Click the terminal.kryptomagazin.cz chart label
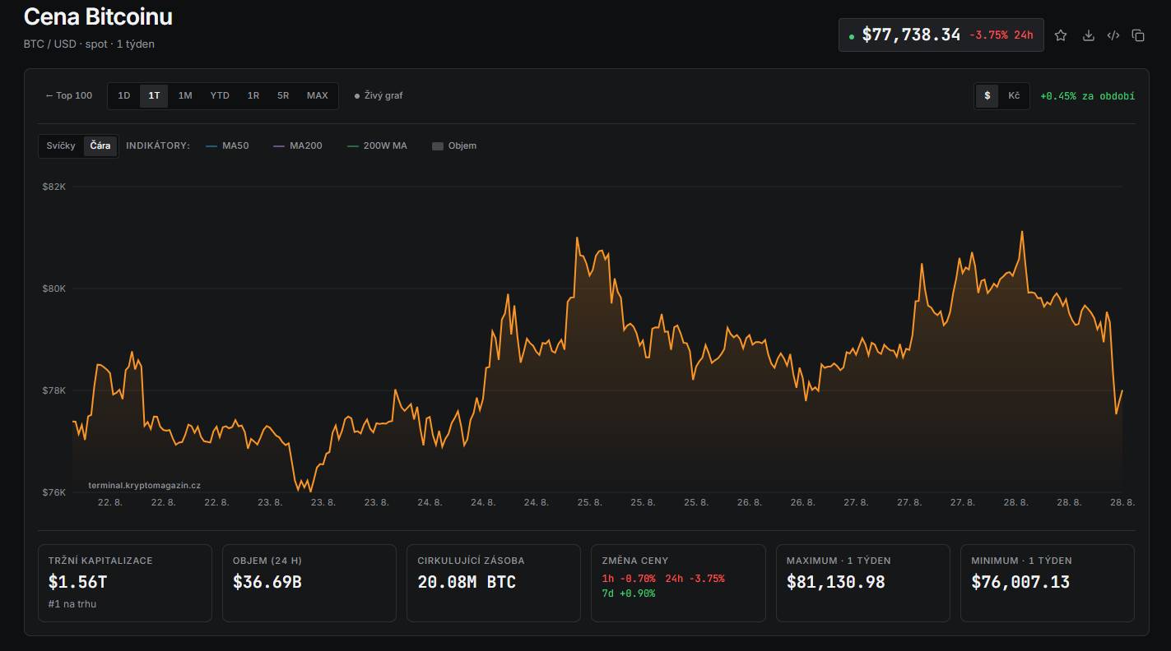Screen dimensions: 1171x651 click(144, 485)
